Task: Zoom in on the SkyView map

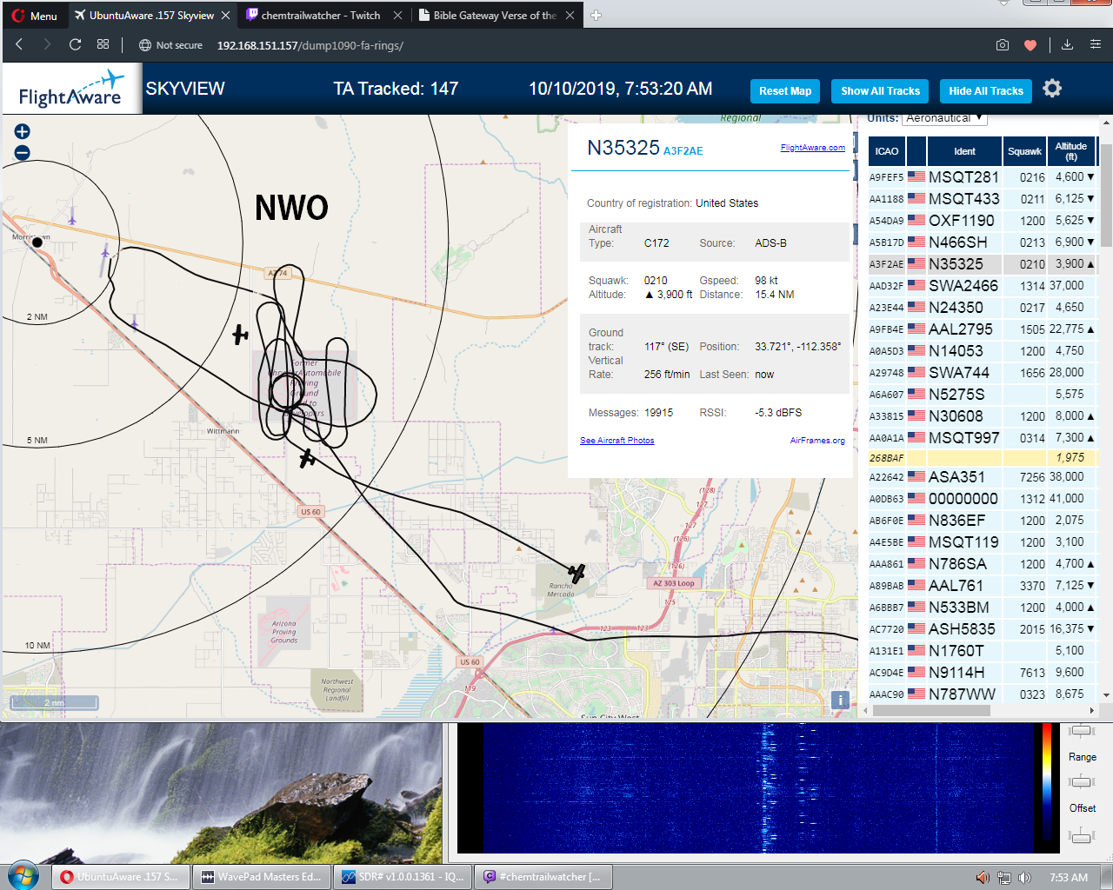Action: 23,131
